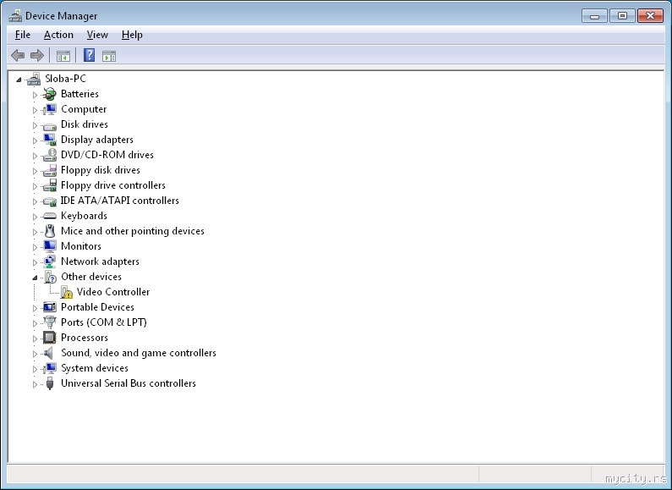Close the Device Manager window
The width and height of the screenshot is (672, 490).
[650, 16]
